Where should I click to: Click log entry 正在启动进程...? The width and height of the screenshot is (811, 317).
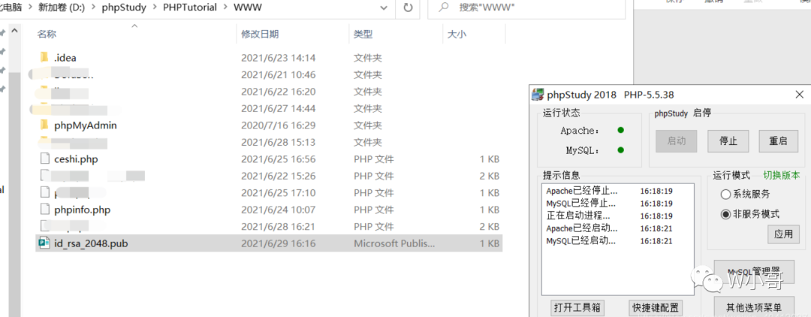pos(578,216)
